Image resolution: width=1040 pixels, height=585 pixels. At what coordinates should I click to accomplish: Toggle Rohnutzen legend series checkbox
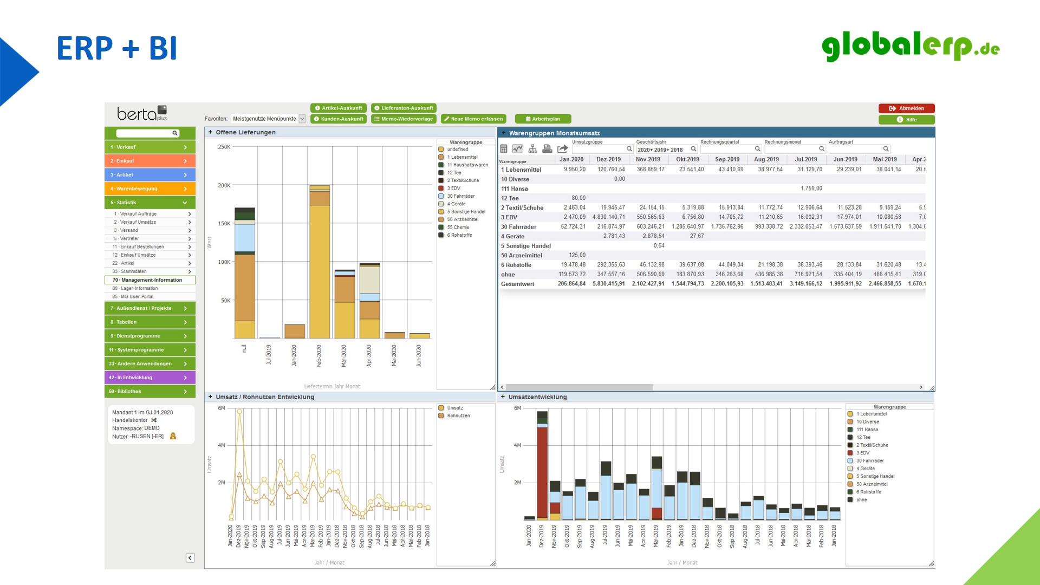(x=441, y=416)
